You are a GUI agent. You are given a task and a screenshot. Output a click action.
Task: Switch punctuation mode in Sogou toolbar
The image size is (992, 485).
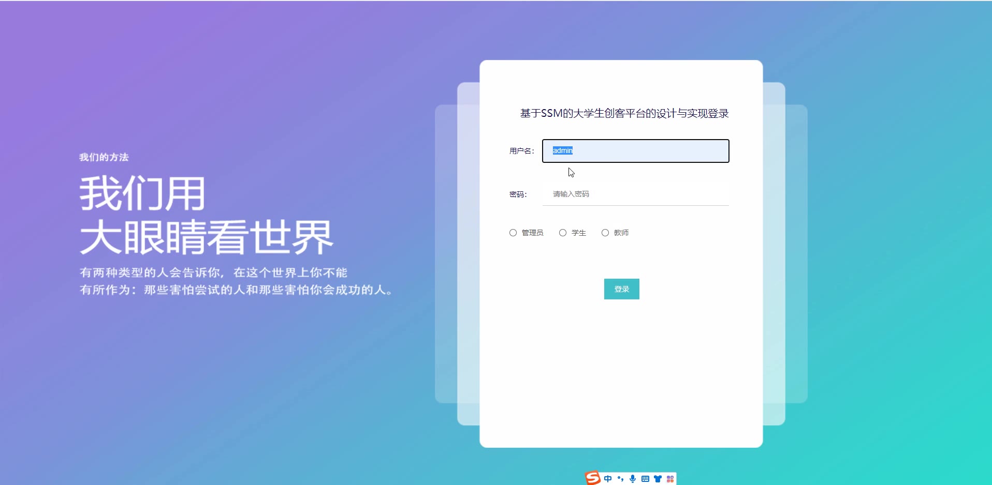click(620, 479)
